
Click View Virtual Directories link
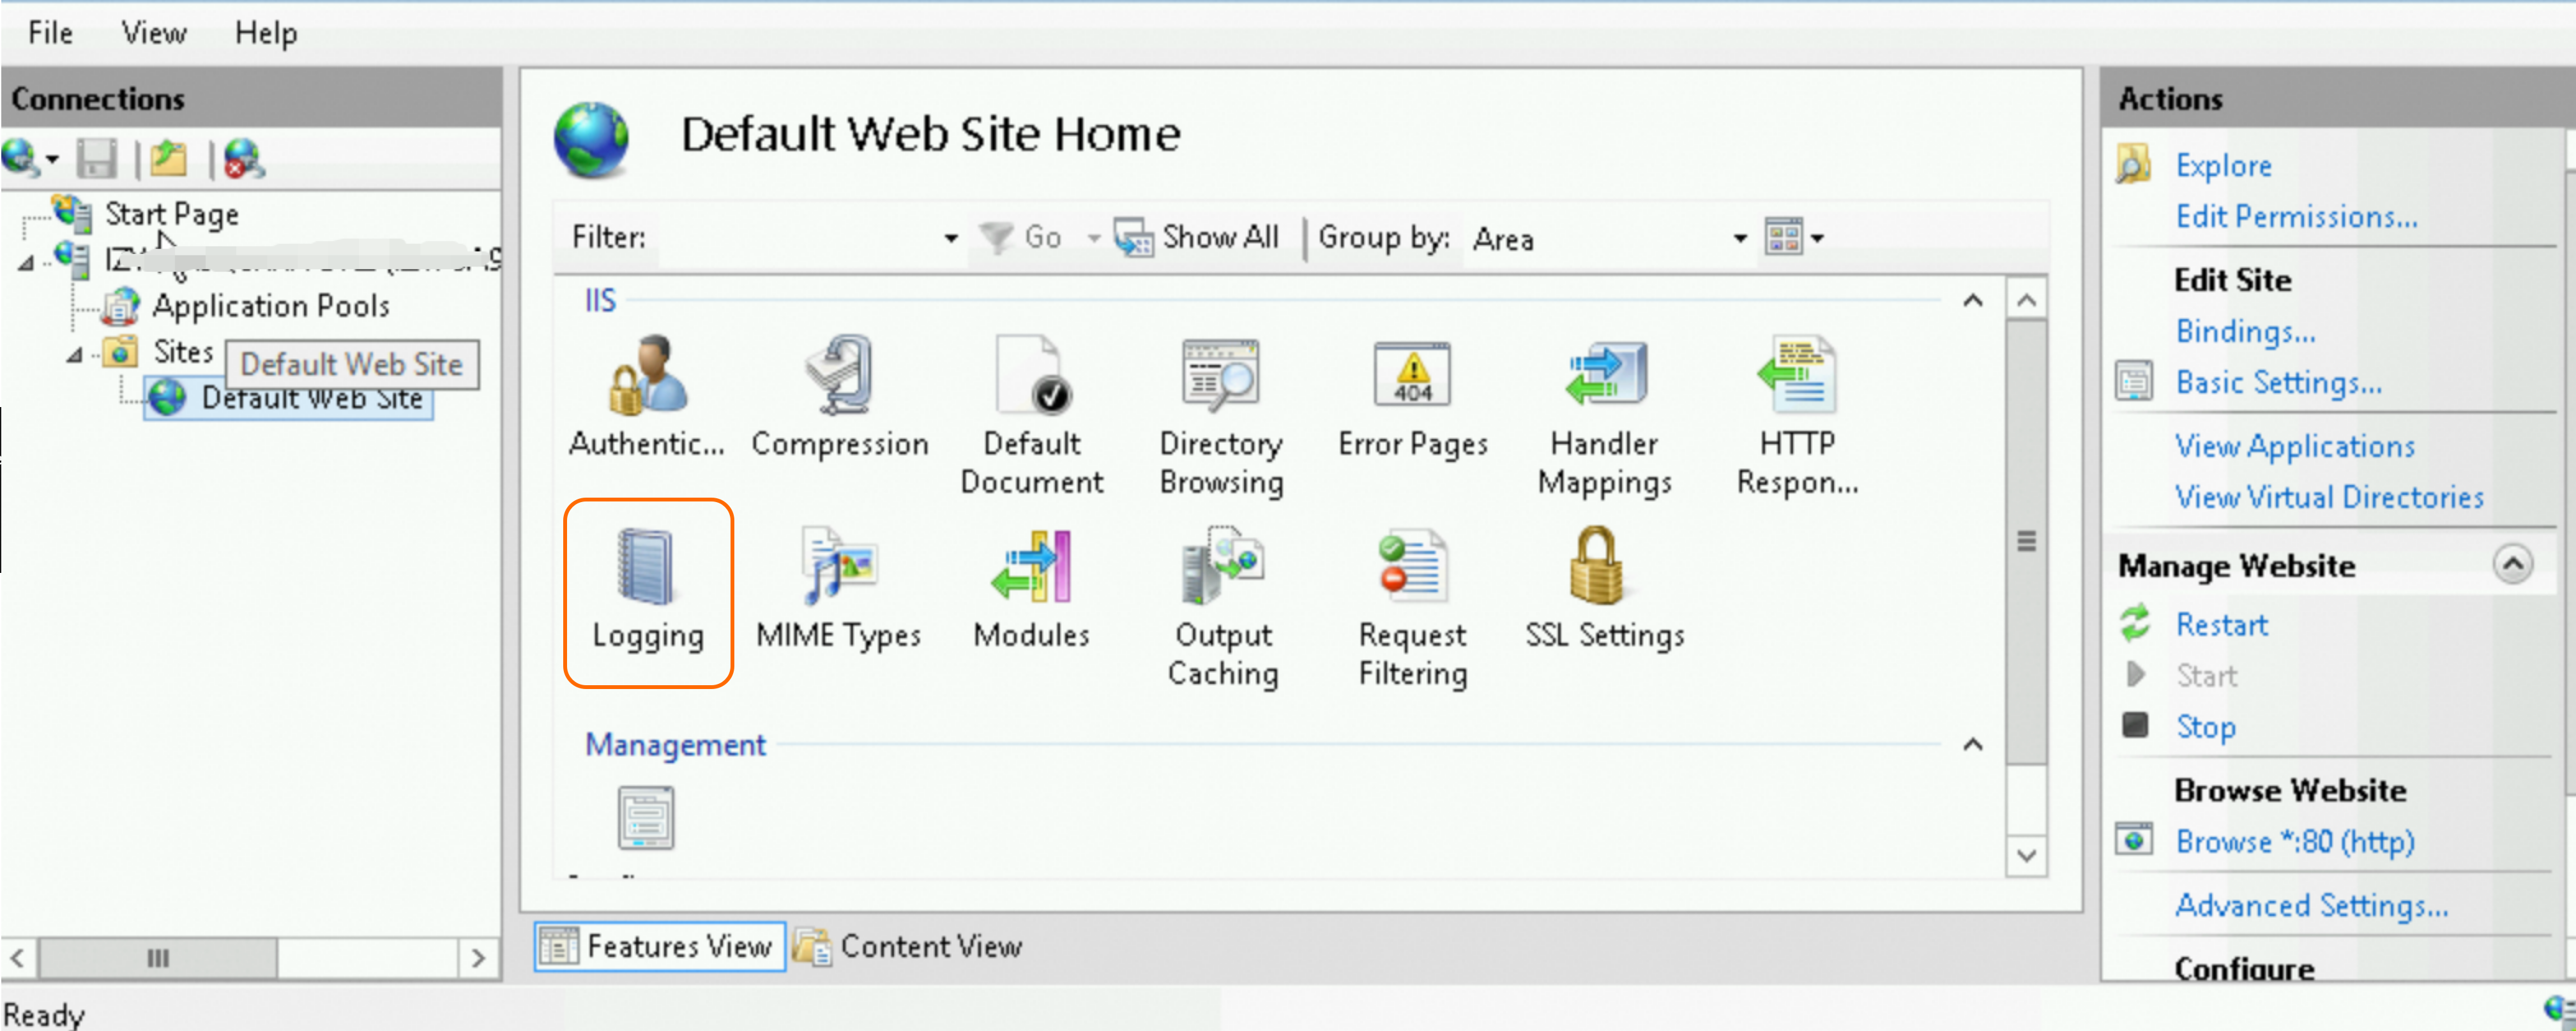pyautogui.click(x=2330, y=496)
